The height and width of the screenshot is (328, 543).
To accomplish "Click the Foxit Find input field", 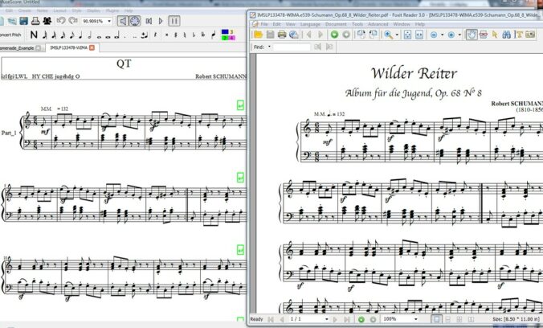I will 292,47.
